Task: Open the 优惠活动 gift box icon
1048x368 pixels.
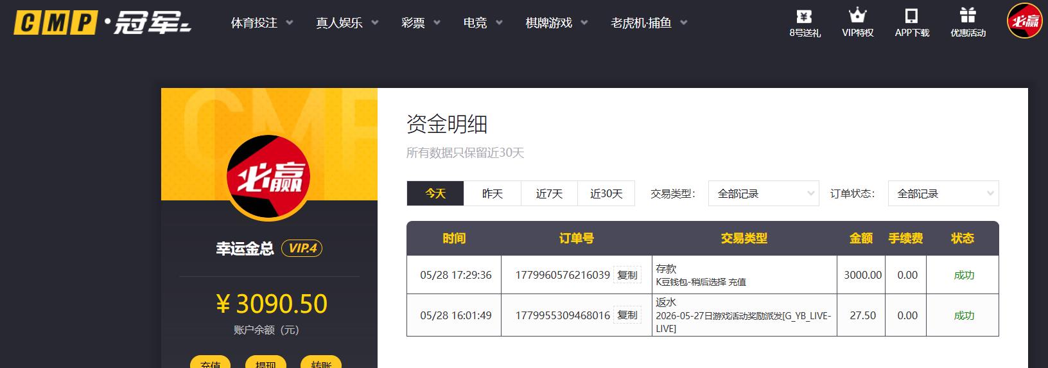Action: pyautogui.click(x=968, y=22)
